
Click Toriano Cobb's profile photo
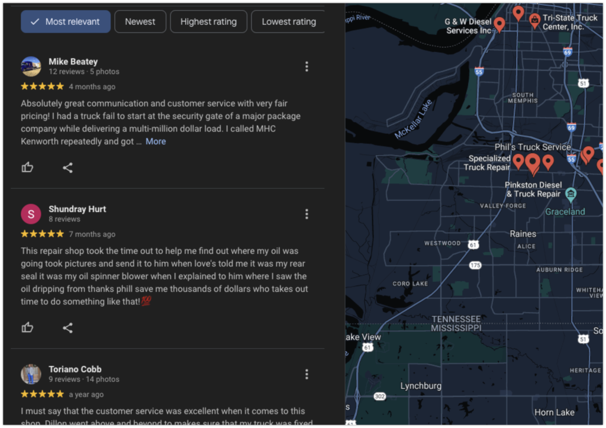(x=31, y=374)
